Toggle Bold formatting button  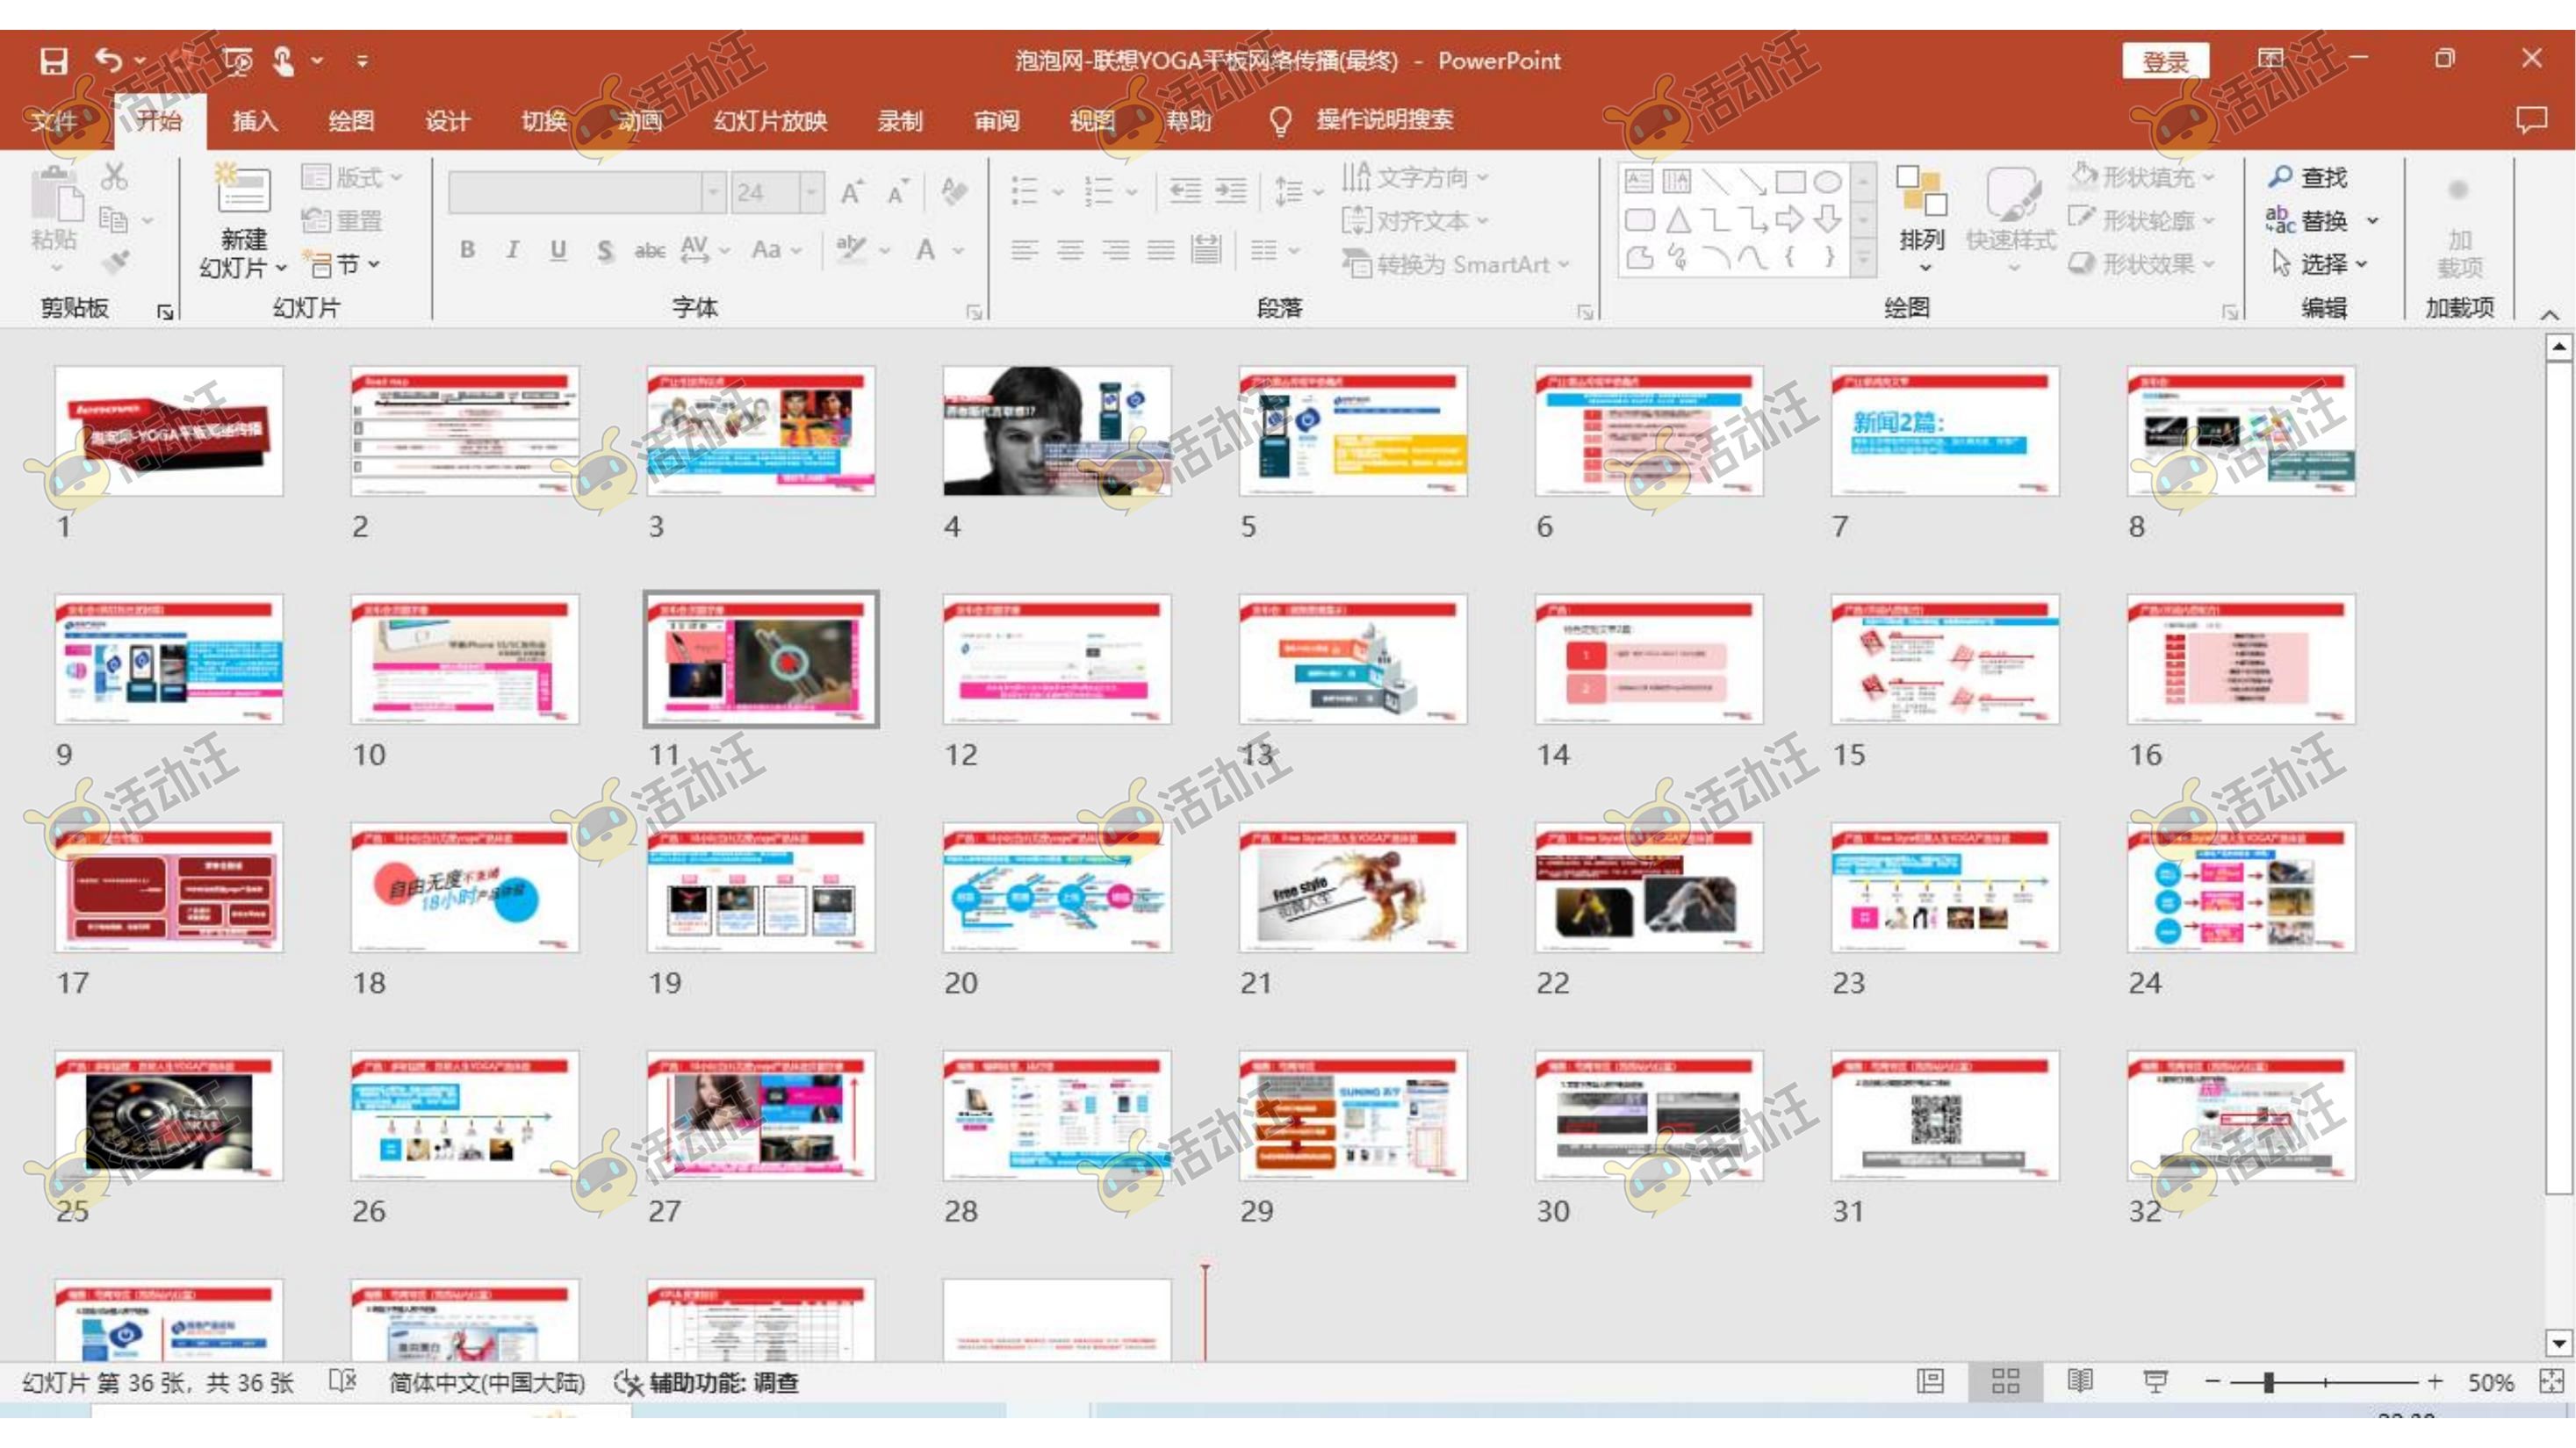click(467, 250)
